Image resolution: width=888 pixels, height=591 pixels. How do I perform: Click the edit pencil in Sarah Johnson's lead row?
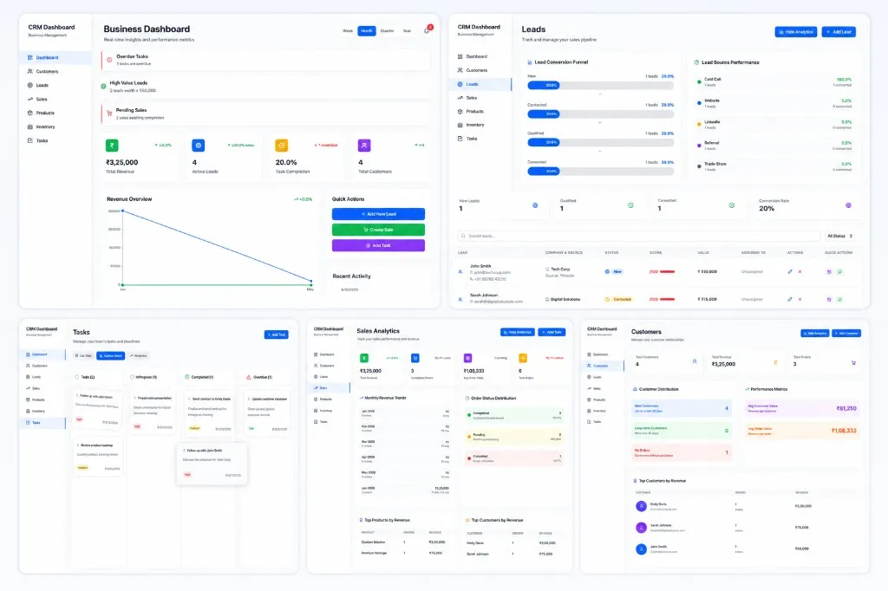[x=790, y=299]
